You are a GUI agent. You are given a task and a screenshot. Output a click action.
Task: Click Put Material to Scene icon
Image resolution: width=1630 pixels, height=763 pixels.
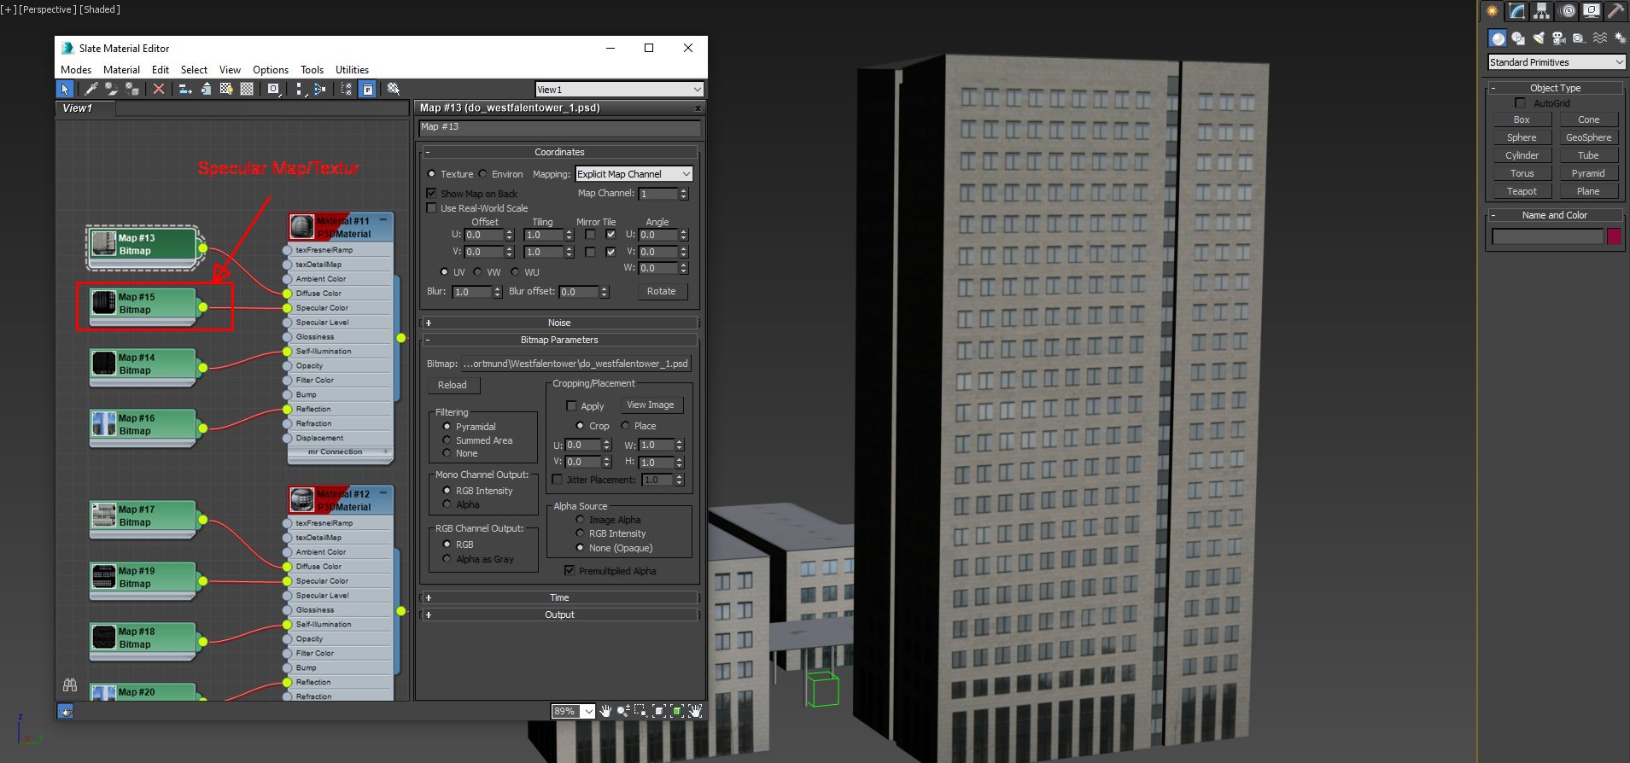112,89
